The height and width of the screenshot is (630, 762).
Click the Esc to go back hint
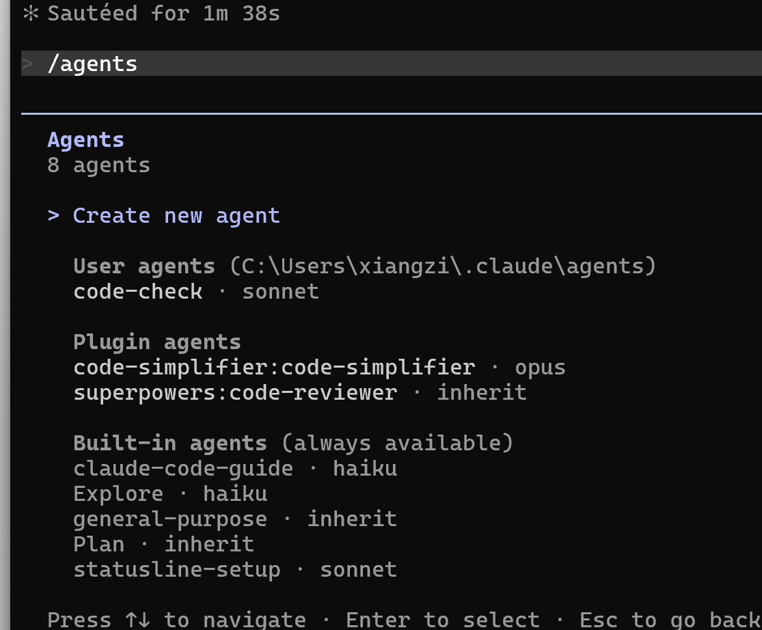(670, 620)
